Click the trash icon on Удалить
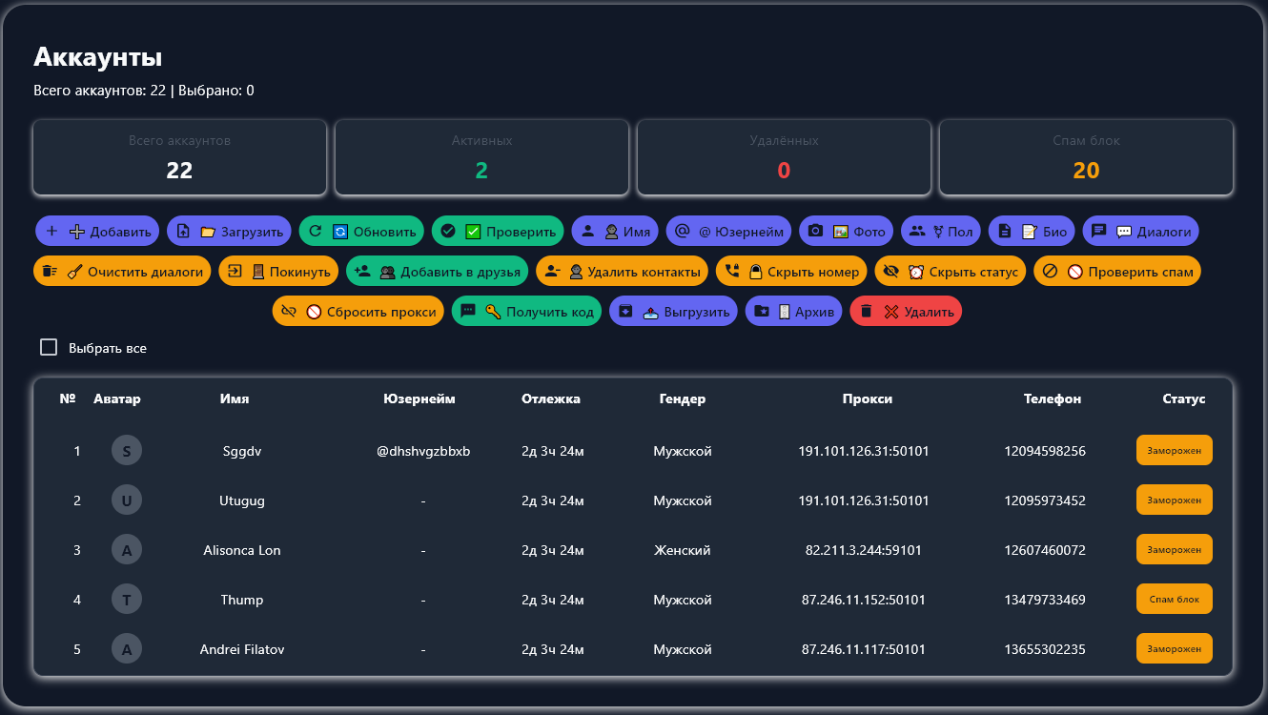Image resolution: width=1268 pixels, height=715 pixels. pyautogui.click(x=867, y=312)
